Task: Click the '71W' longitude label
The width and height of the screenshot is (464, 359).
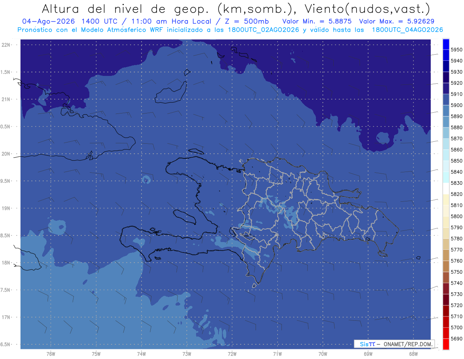Action: point(277,354)
